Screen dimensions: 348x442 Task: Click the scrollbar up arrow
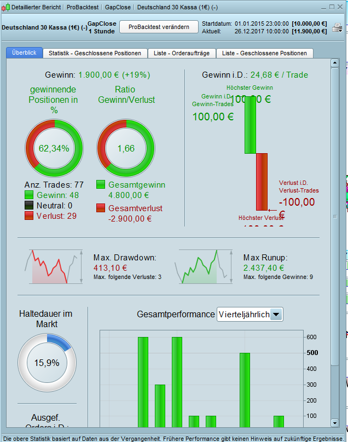pos(335,63)
